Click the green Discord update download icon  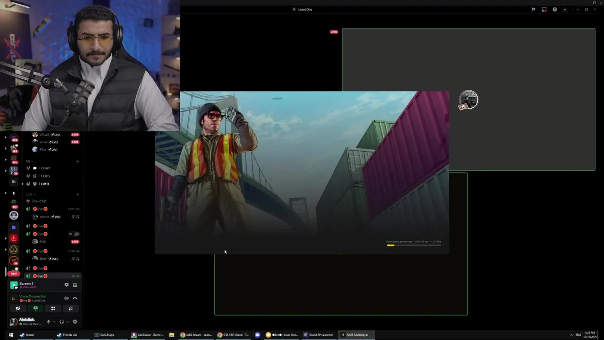(x=565, y=9)
